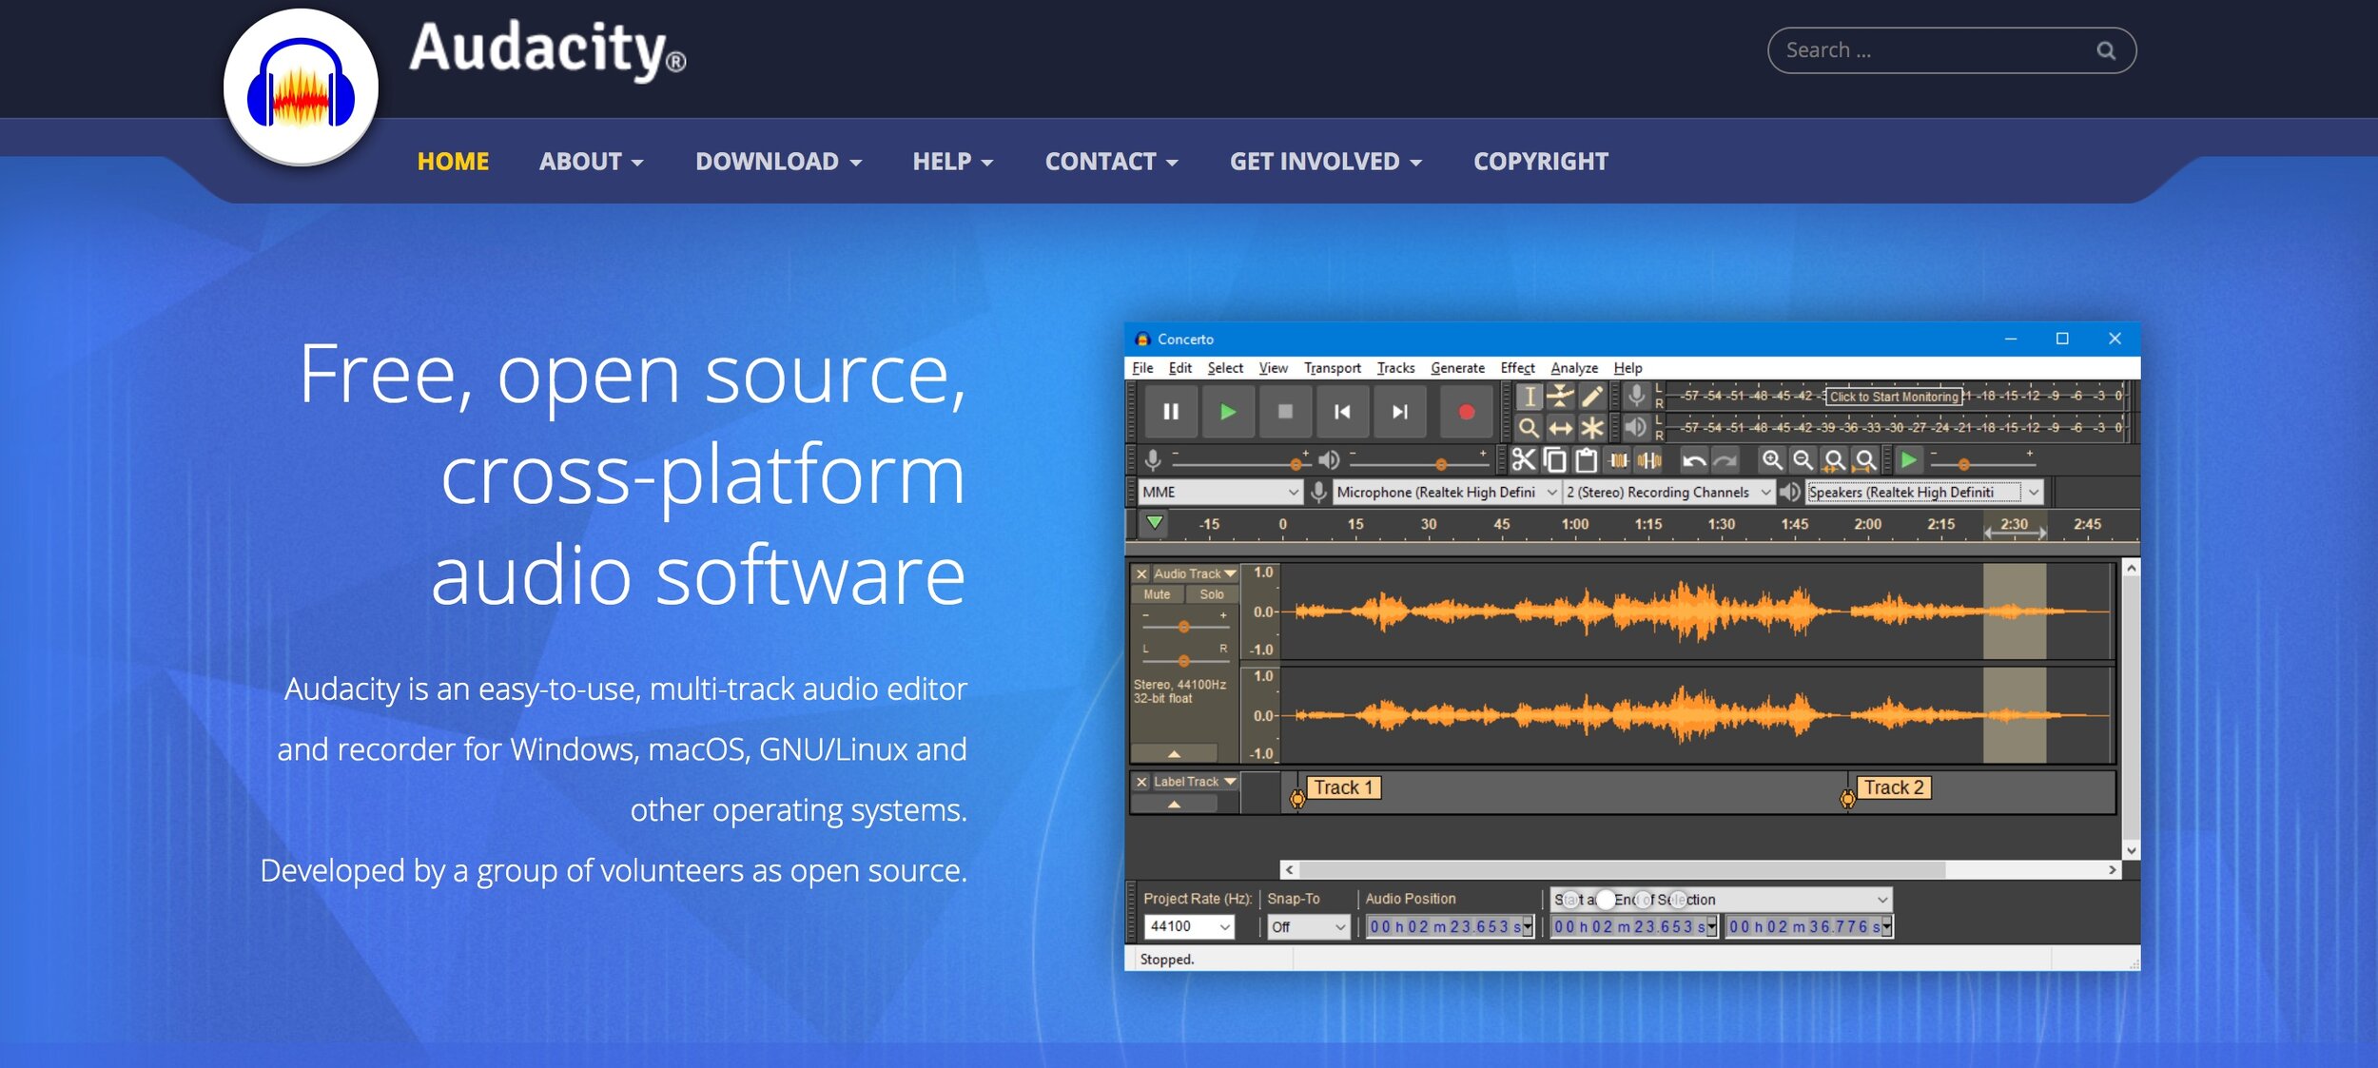Toggle Solo on the Audio Track
Image resolution: width=2378 pixels, height=1068 pixels.
(1211, 594)
